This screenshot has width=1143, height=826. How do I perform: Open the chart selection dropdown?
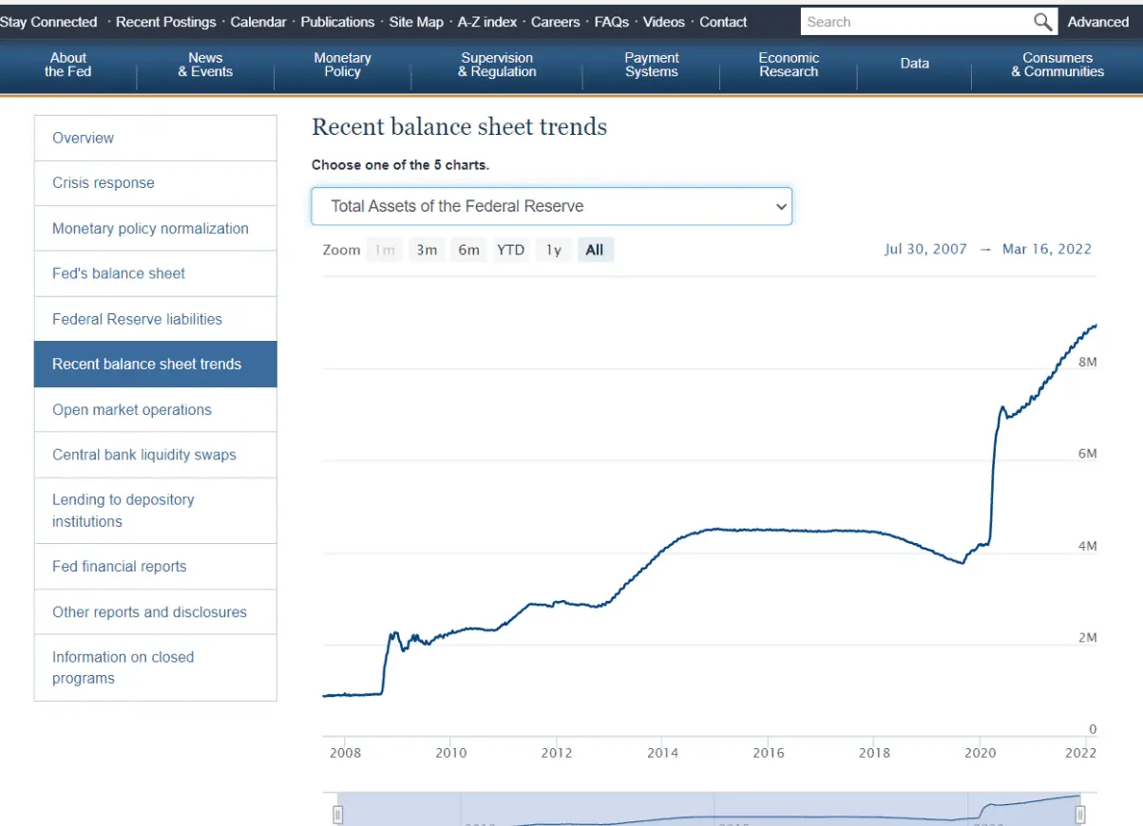(x=551, y=206)
